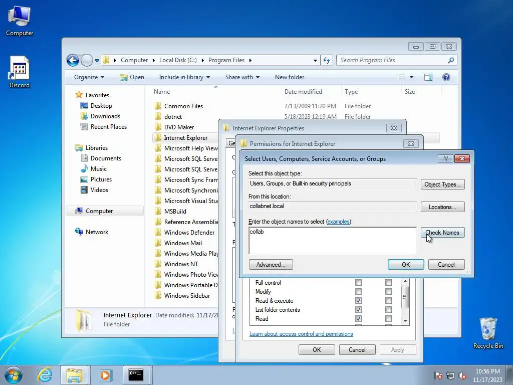The image size is (513, 385).
Task: Open the Share with dropdown
Action: point(242,77)
